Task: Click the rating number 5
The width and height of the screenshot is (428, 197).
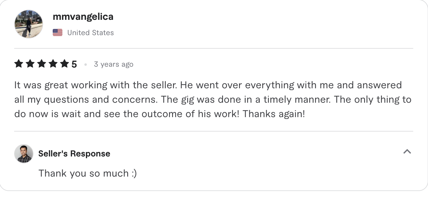Action: pyautogui.click(x=74, y=64)
